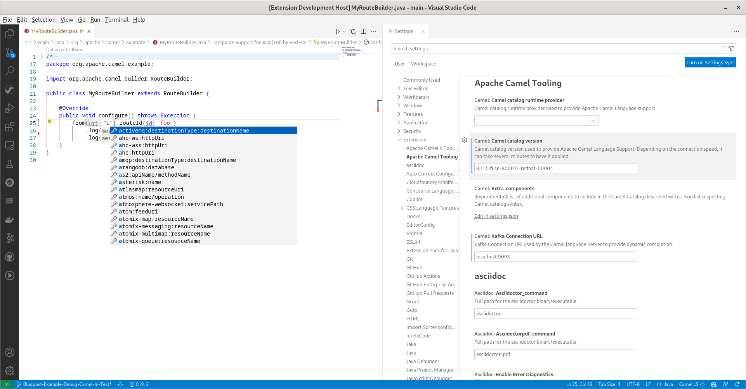Viewport: 746px width, 389px height.
Task: Click the settings filter funnel icon
Action: (x=731, y=48)
